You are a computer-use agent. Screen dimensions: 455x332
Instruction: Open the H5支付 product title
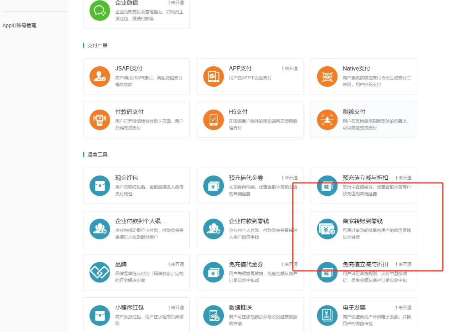point(238,112)
